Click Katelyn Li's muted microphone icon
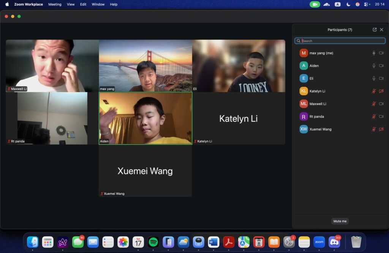This screenshot has width=389, height=253. tap(374, 91)
